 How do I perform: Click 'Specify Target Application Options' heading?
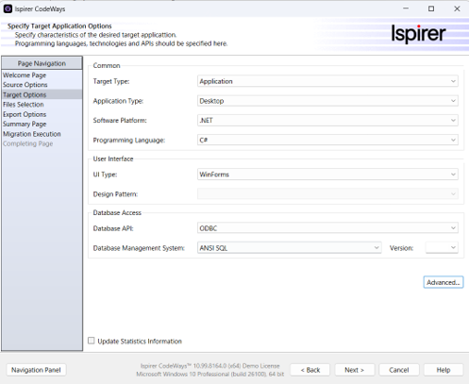point(59,26)
